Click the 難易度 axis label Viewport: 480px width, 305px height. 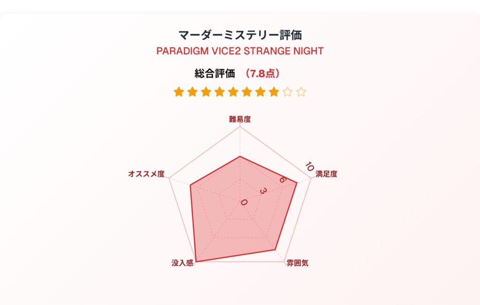(x=240, y=119)
